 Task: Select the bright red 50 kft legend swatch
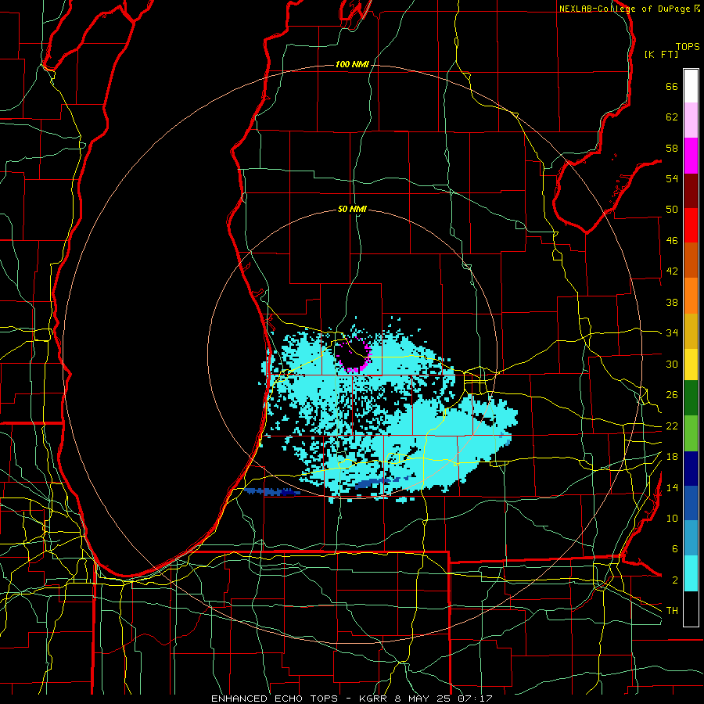click(x=691, y=225)
